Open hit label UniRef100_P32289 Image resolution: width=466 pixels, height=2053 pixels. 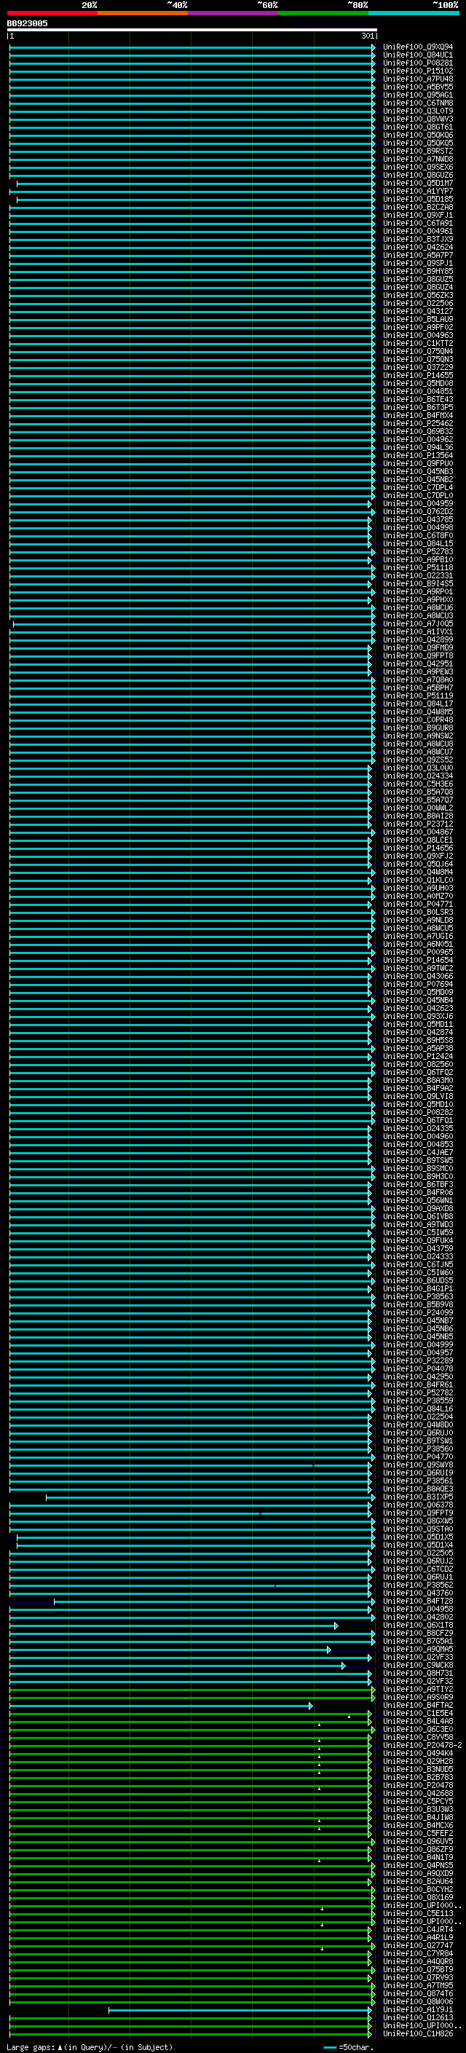pos(417,1361)
